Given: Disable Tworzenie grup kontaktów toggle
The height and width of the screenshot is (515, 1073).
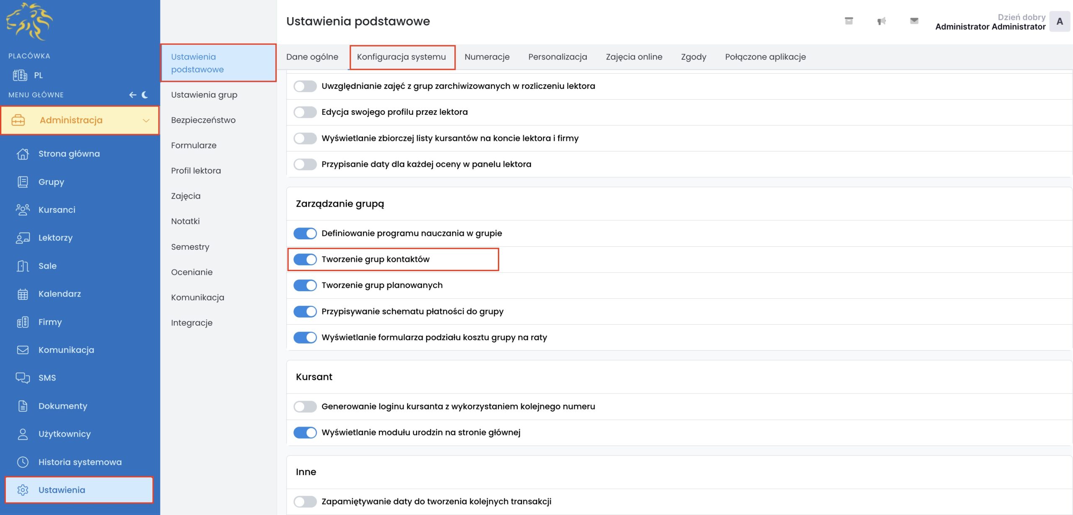Looking at the screenshot, I should coord(305,259).
